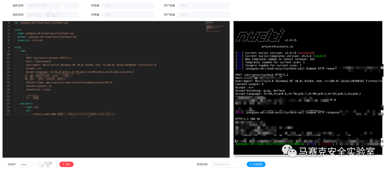Screen dimensions: 388x169
Task: Click the 'severity: critical' line
Action: (x=30, y=40)
